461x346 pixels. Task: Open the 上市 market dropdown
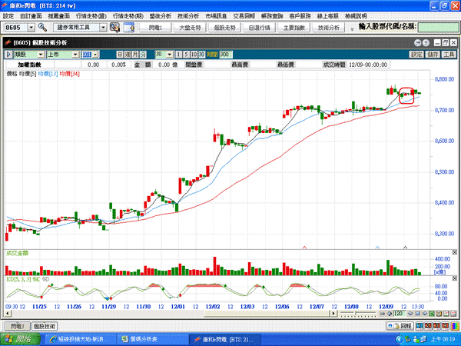[x=75, y=55]
